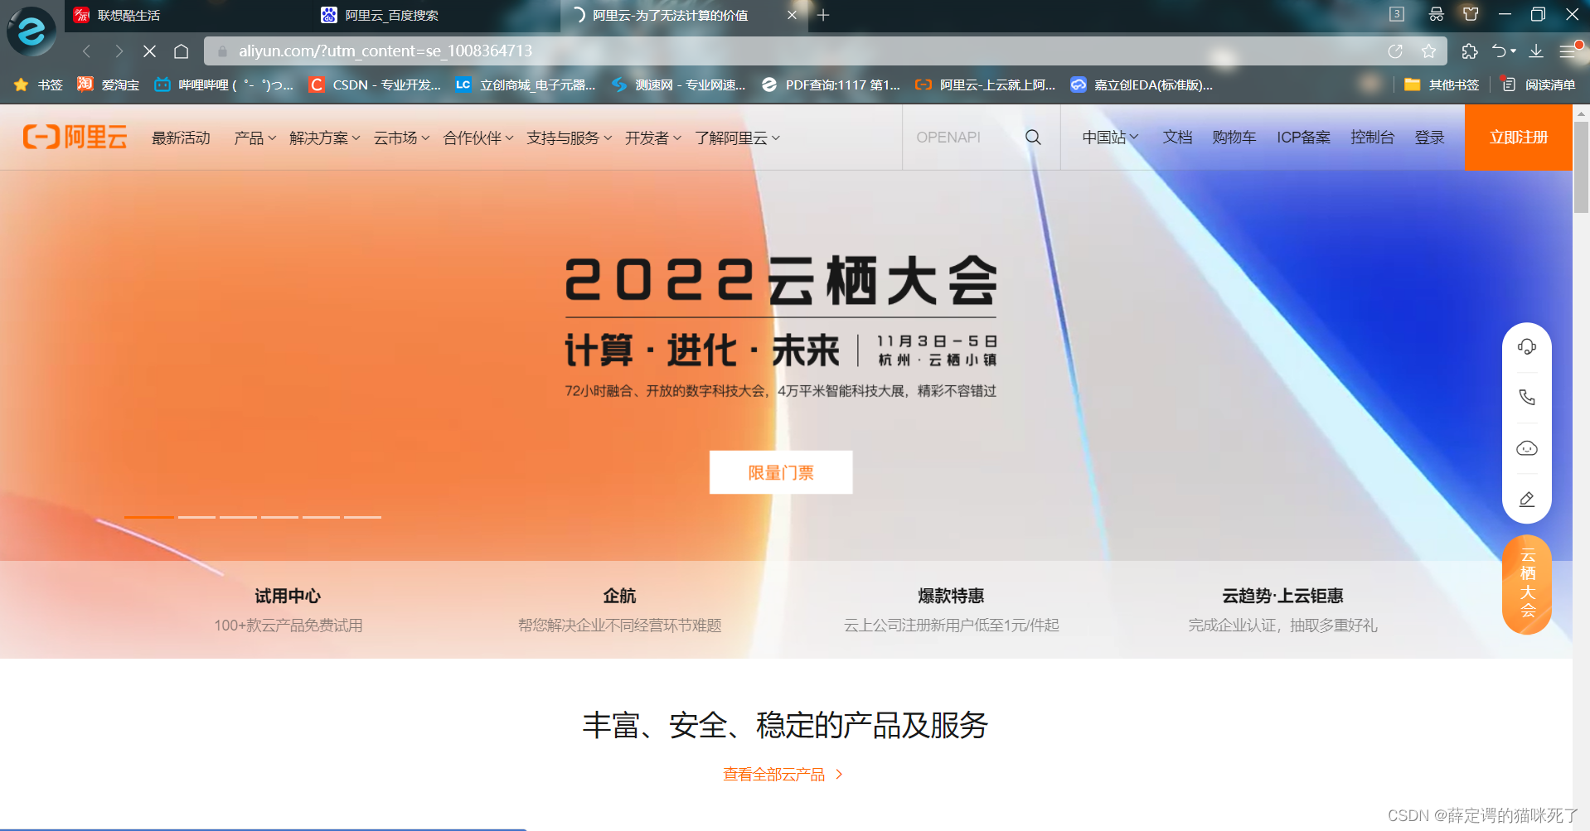This screenshot has width=1590, height=831.
Task: Open CSDN bookmark
Action: pos(375,85)
